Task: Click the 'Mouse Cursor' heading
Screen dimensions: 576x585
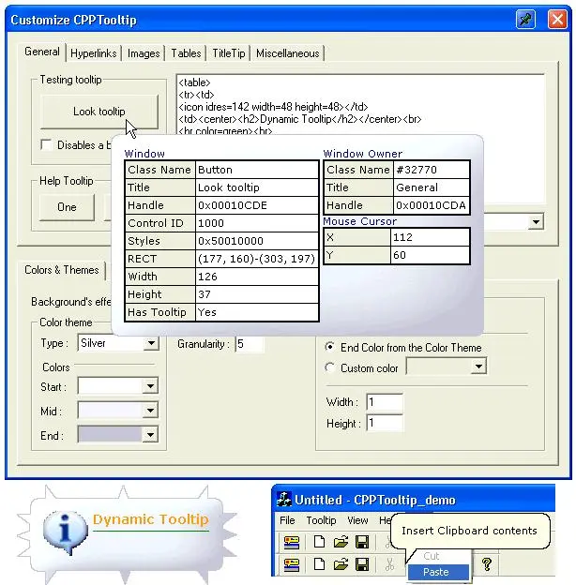Action: (x=360, y=221)
